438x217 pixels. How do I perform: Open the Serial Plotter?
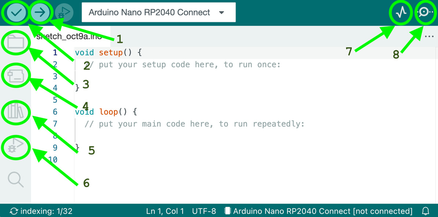(402, 12)
